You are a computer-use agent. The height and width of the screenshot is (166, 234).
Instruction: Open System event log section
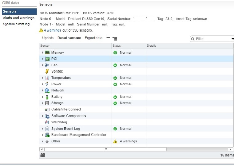[16, 24]
